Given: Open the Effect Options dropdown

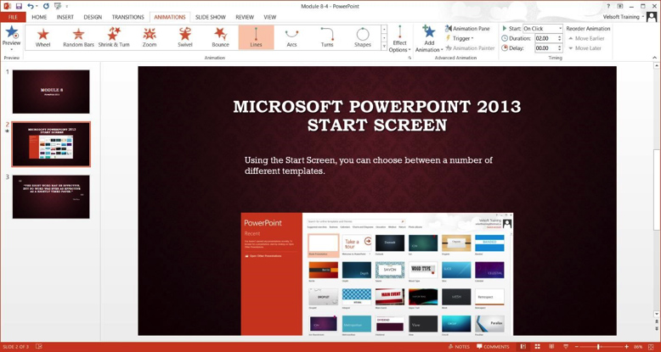Looking at the screenshot, I should (x=399, y=39).
